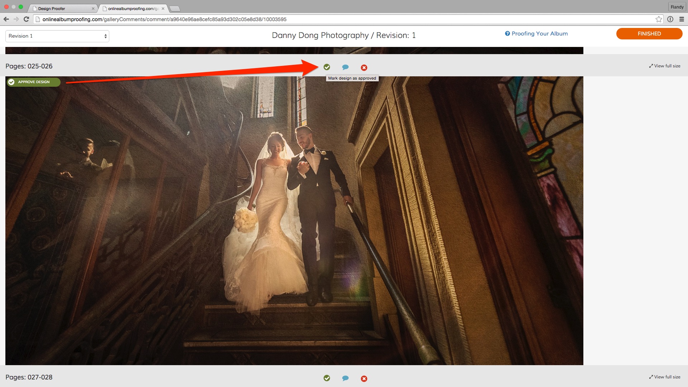
Task: Click the staircase wedding photo spread
Action: pos(294,221)
